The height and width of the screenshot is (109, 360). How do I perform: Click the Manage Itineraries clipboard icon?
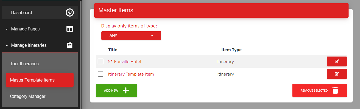tap(70, 45)
